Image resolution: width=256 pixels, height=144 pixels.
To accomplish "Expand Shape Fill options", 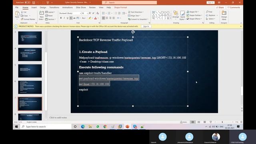I will coord(192,12).
